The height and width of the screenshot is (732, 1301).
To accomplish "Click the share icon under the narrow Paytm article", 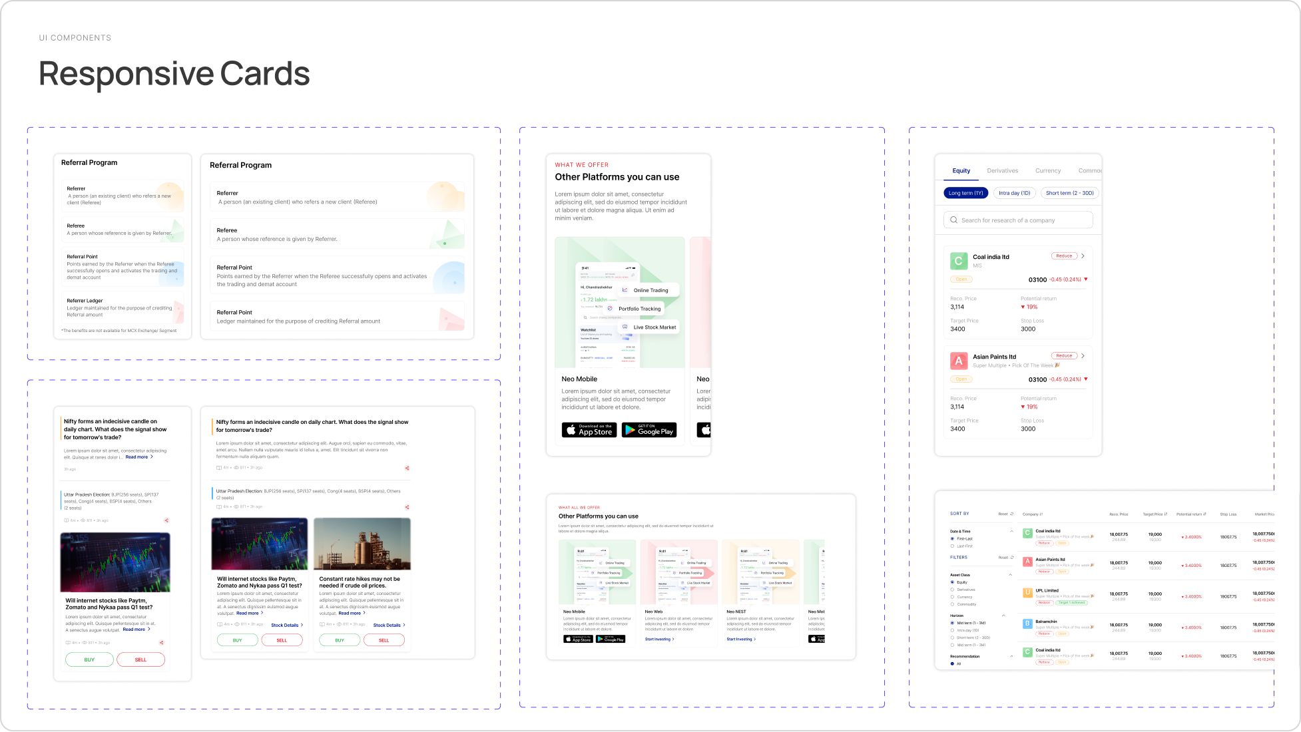I will point(161,642).
